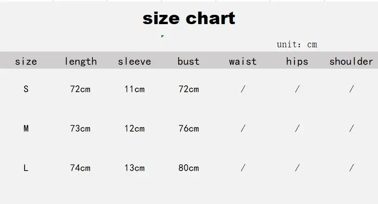
Task: Select the 80cm bust cell
Action: 188,168
